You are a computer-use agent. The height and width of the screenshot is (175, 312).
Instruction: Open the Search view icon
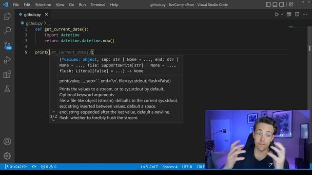(7, 31)
